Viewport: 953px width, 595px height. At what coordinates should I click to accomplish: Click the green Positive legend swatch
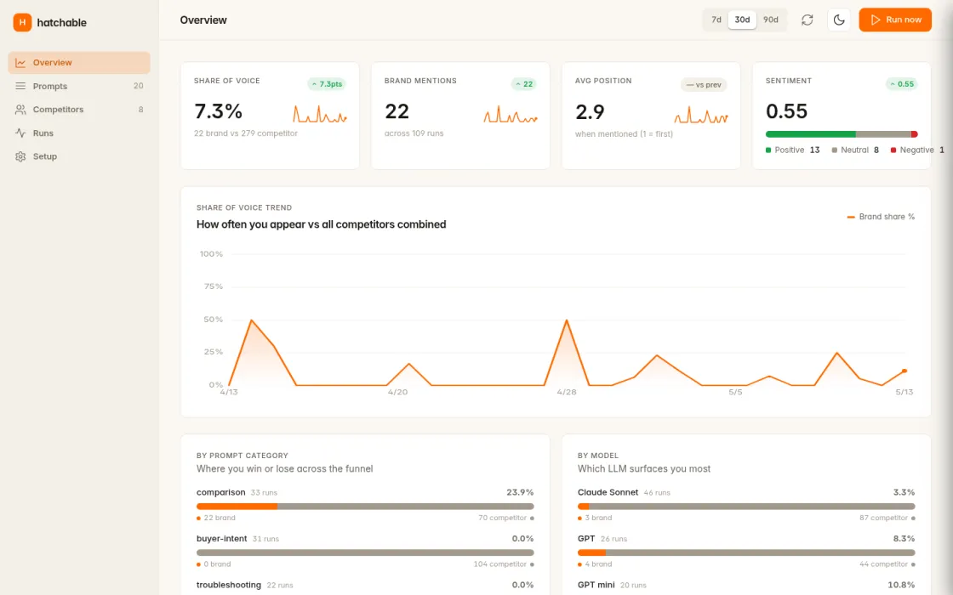[x=768, y=150]
